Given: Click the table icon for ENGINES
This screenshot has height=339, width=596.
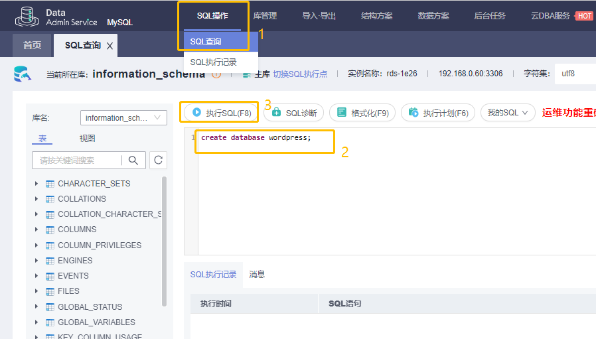Looking at the screenshot, I should click(x=50, y=261).
